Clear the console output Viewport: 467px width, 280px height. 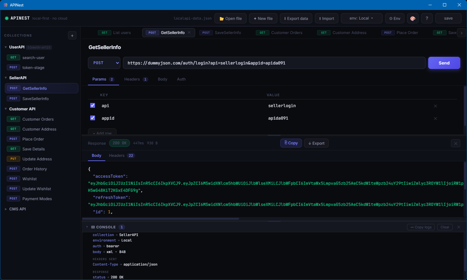[445, 227]
